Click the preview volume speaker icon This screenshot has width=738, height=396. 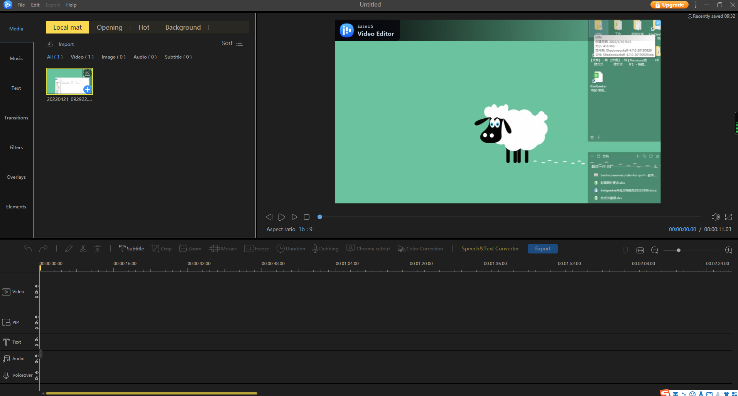pos(716,217)
